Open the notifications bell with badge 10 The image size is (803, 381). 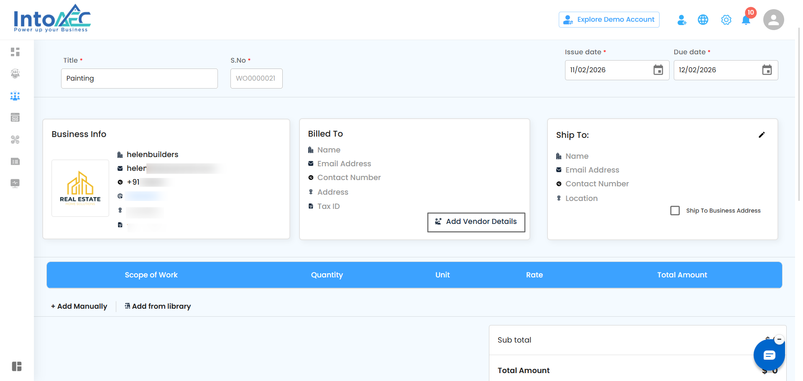(746, 19)
